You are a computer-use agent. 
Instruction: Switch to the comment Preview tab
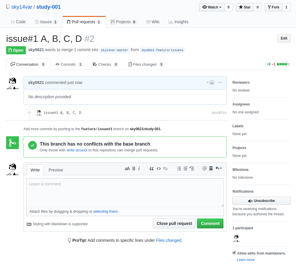(x=56, y=170)
